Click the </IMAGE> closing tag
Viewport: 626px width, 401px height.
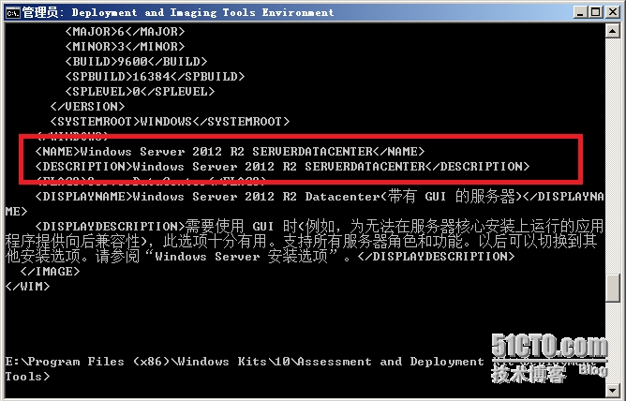(50, 272)
